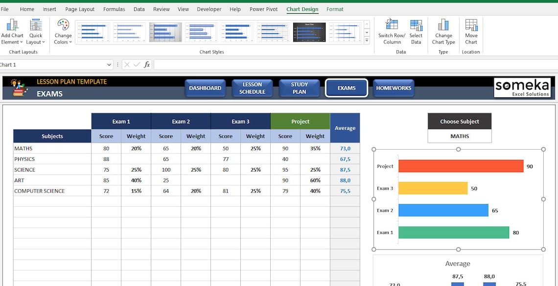Select the dark chart style thumbnail

pos(309,31)
